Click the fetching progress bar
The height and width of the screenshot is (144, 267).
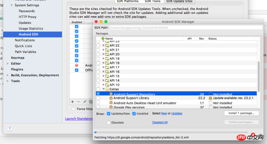(x=171, y=132)
